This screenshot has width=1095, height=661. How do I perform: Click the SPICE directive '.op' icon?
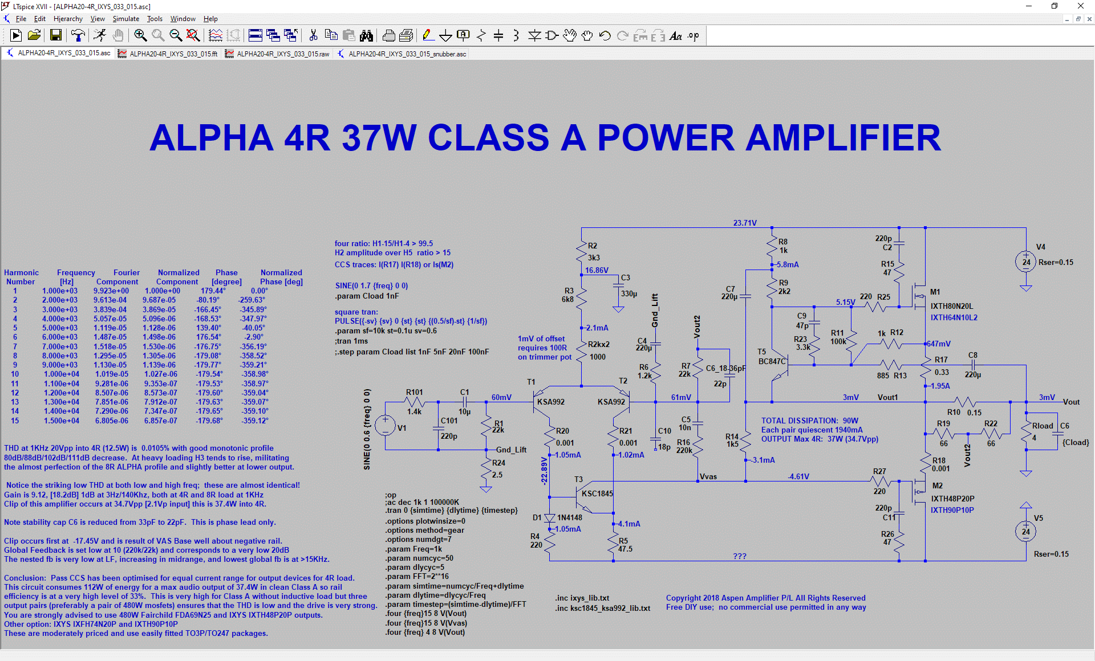coord(693,36)
